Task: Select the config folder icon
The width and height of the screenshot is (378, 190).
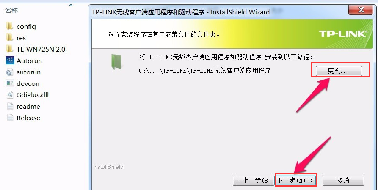Action: point(10,26)
